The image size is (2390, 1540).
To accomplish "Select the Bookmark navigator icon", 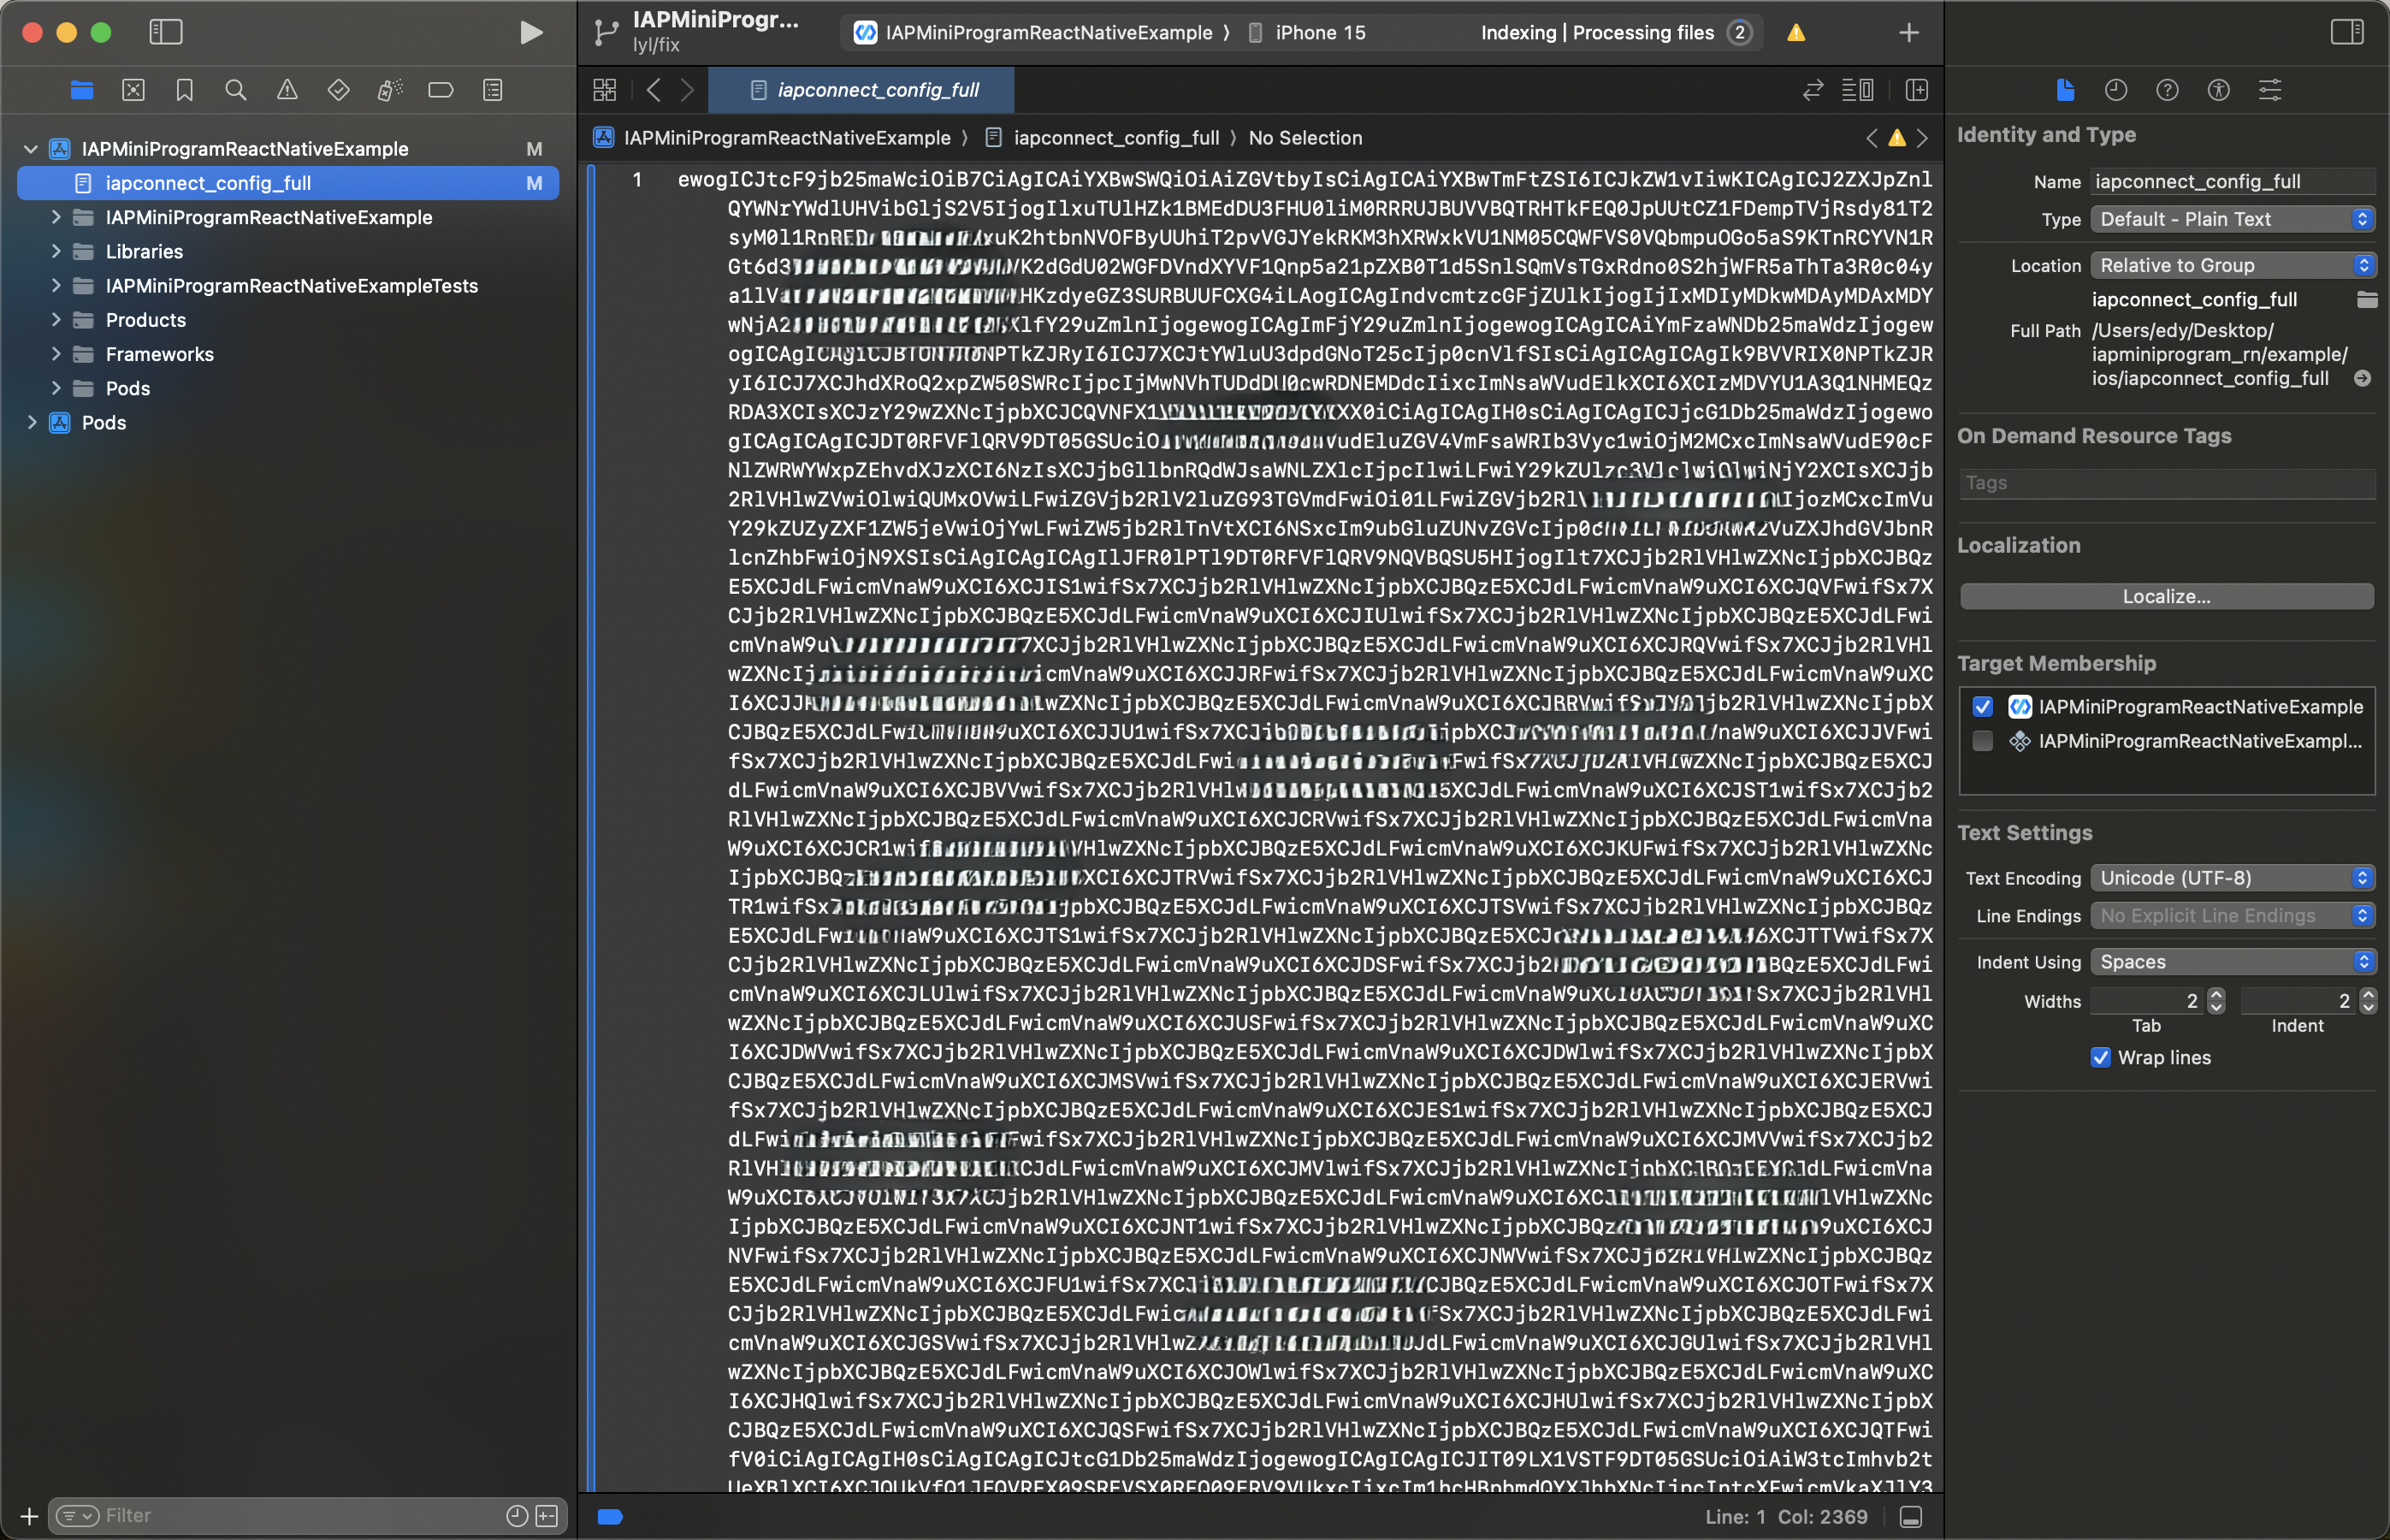I will 183,89.
